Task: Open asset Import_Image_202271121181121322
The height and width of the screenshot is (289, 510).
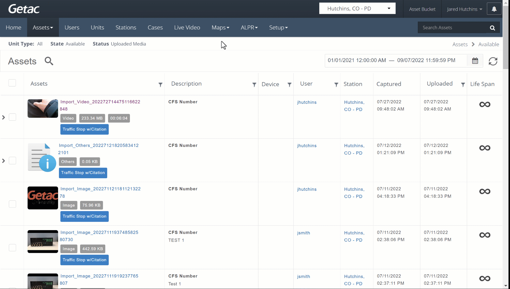Action: (100, 189)
